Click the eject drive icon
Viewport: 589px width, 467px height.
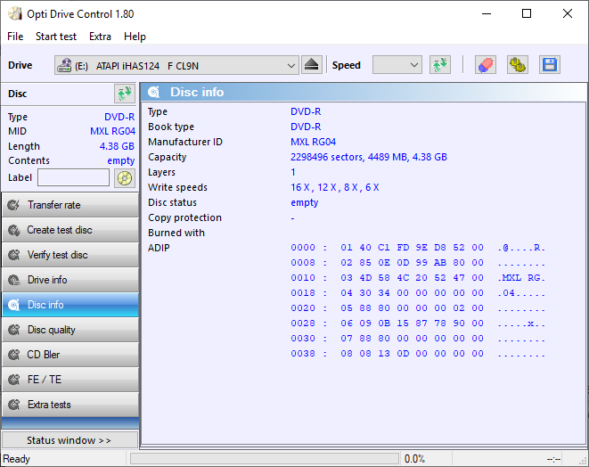pos(311,65)
